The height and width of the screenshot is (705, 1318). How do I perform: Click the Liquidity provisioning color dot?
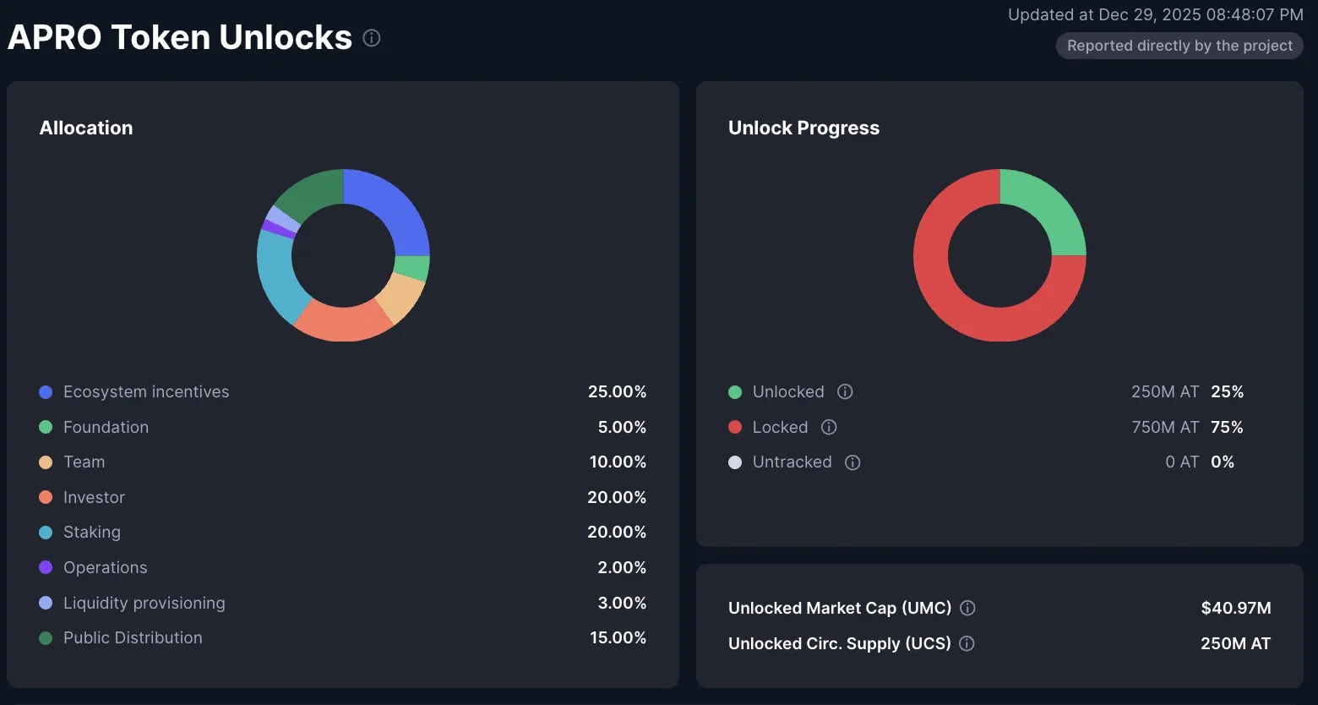pyautogui.click(x=46, y=603)
